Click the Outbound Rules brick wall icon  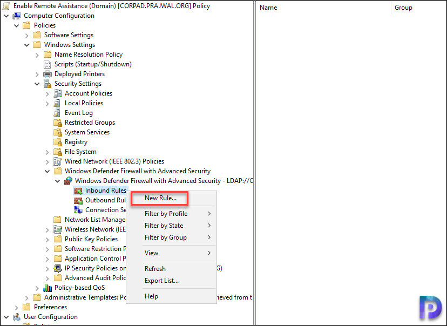[78, 200]
